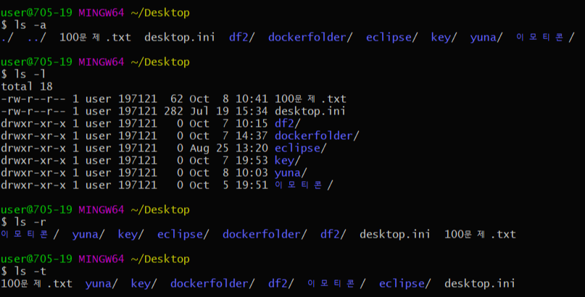Viewport: 585px width, 297px height.
Task: Click the 'ls -t' command text
Action: click(30, 271)
